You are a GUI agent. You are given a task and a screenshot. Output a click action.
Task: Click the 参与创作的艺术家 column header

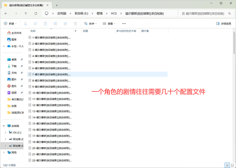pyautogui.click(x=126, y=31)
